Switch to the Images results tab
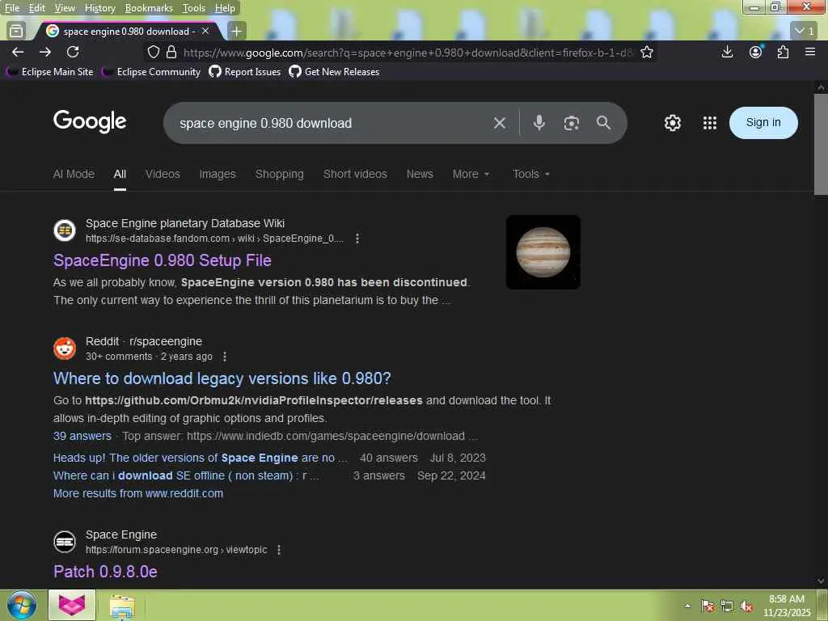828x621 pixels. click(x=218, y=174)
